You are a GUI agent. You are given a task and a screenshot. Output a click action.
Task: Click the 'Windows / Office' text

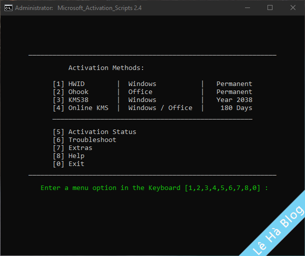tap(160, 108)
